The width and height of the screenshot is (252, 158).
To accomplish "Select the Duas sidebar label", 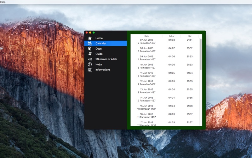I will pyautogui.click(x=99, y=49).
